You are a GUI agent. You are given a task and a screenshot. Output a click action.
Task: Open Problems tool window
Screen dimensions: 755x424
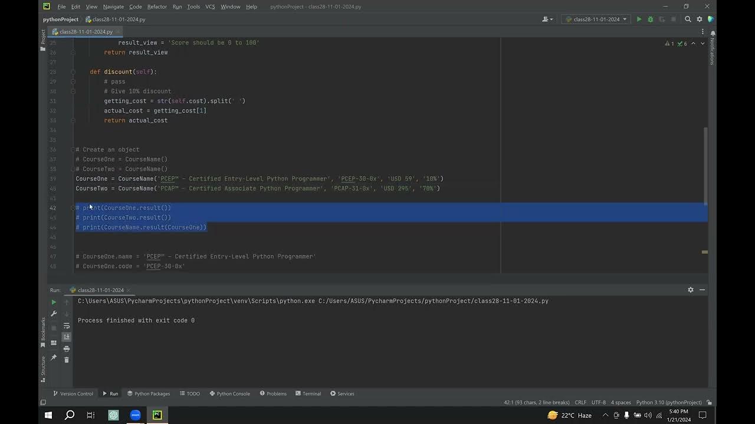click(x=273, y=393)
